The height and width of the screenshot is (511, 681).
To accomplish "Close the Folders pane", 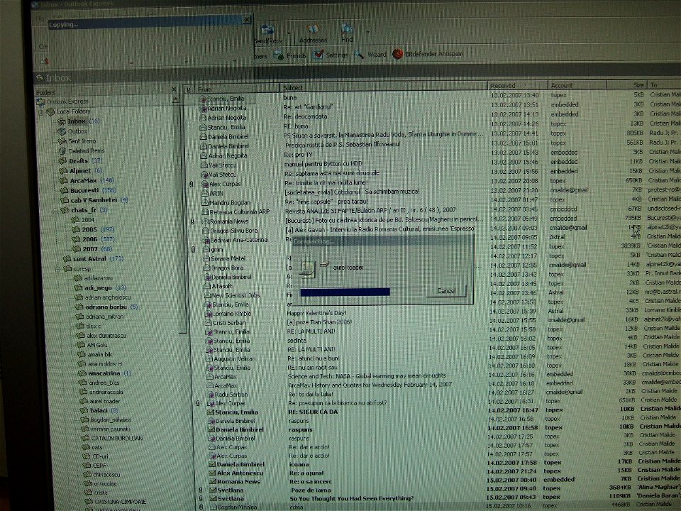I will pyautogui.click(x=175, y=89).
